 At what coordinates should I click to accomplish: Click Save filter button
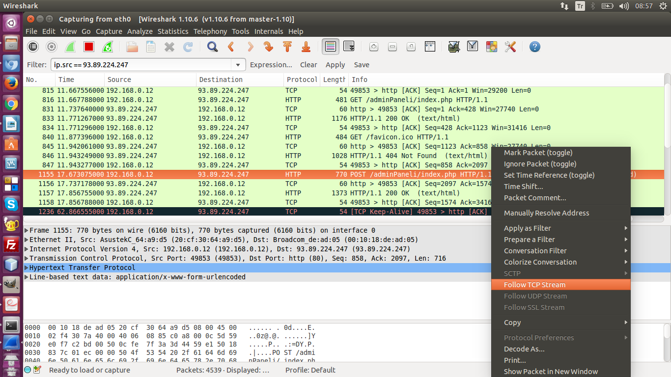coord(362,65)
